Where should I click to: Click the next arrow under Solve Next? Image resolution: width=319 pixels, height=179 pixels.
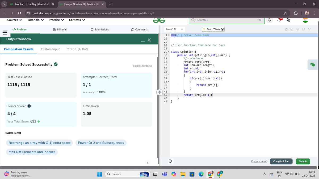(x=147, y=163)
